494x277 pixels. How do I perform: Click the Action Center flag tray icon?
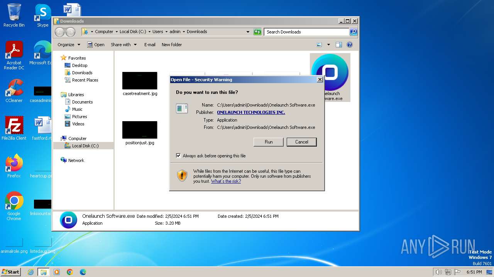pos(458,272)
